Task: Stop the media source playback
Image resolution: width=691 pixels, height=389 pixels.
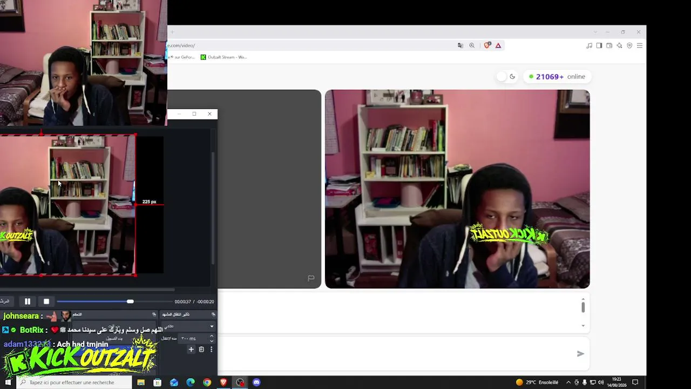Action: pyautogui.click(x=46, y=301)
